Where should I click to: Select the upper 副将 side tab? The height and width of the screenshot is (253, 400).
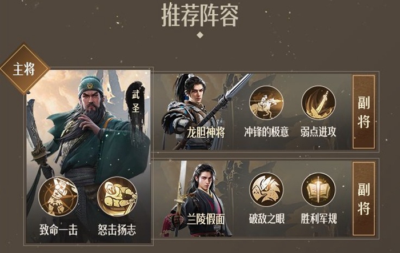tap(364, 112)
